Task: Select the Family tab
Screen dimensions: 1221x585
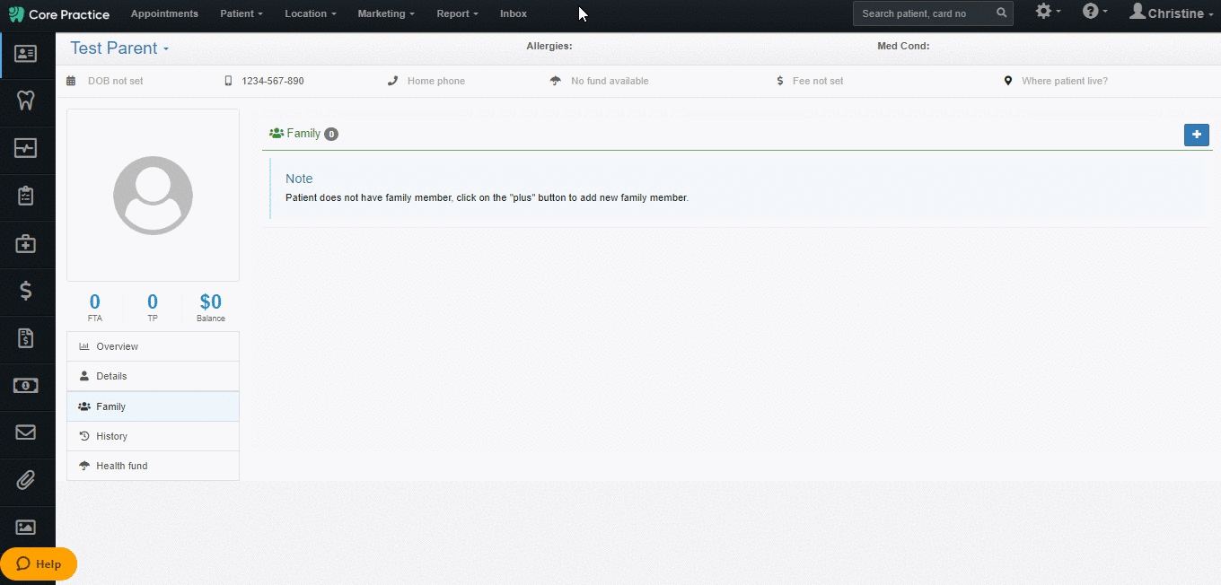Action: click(x=153, y=406)
